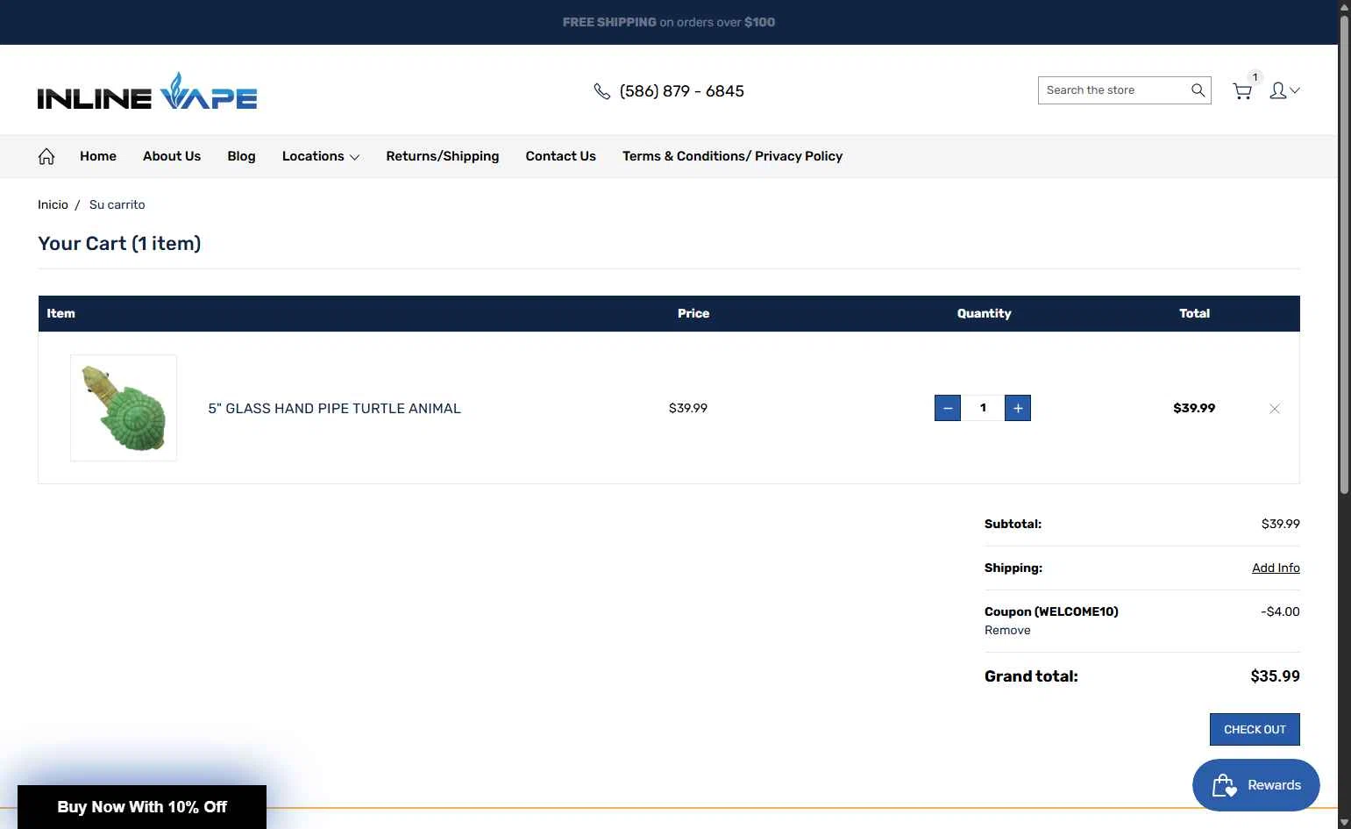Decrease quantity with the minus button
Screen dimensions: 1351x829
click(x=948, y=408)
